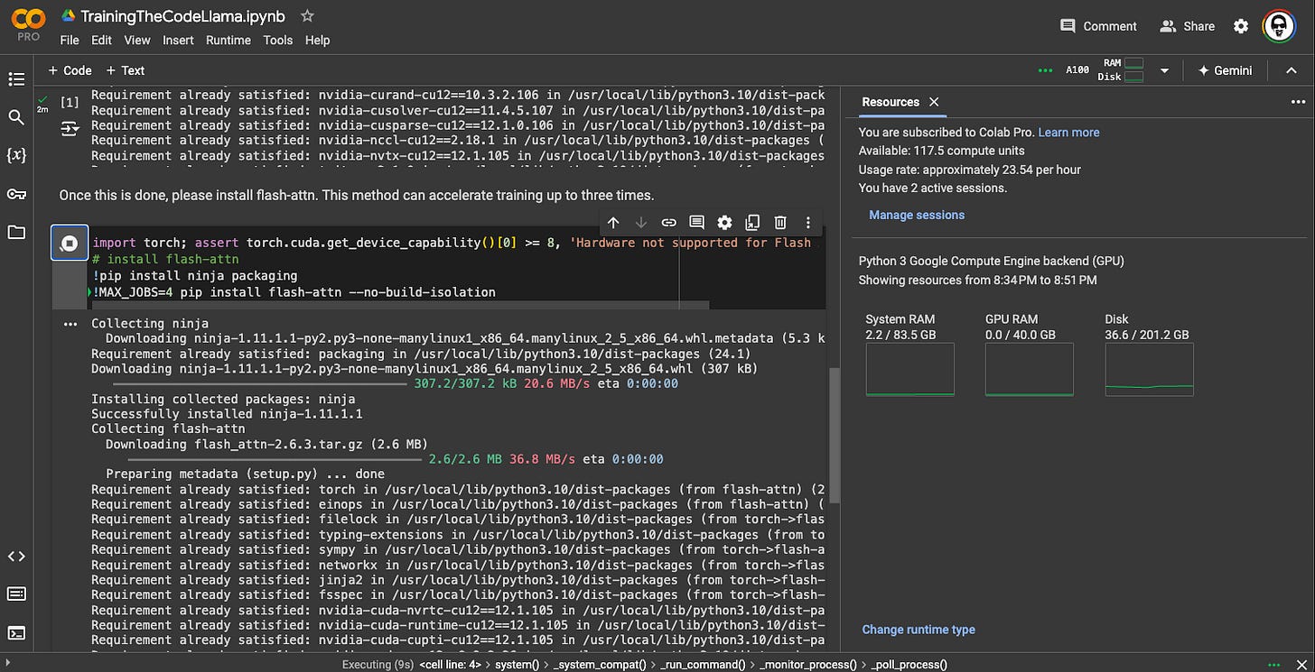Select the Usage rate 23.54 per hour text

click(969, 170)
